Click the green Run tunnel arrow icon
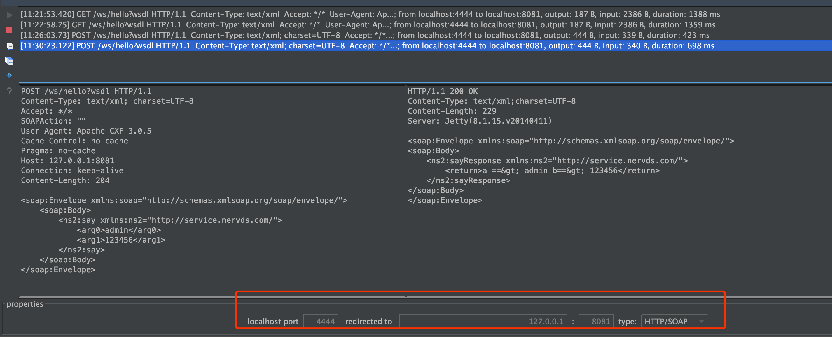This screenshot has width=832, height=337. tap(9, 15)
